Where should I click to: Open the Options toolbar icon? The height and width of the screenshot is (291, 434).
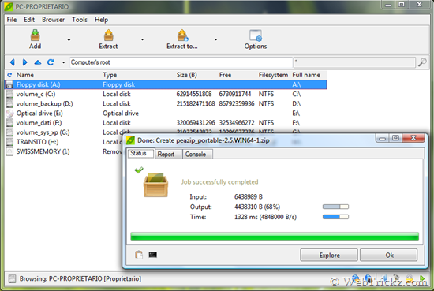coord(256,35)
